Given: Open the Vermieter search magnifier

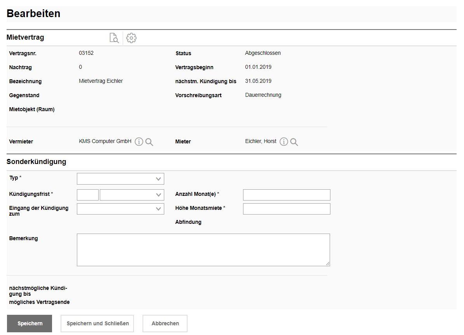Looking at the screenshot, I should 149,142.
